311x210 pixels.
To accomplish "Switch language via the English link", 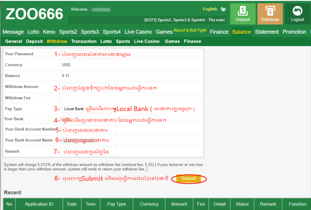I will click(210, 9).
